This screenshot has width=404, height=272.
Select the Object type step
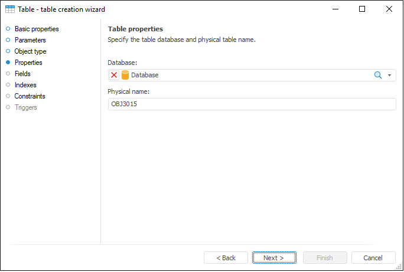click(30, 51)
